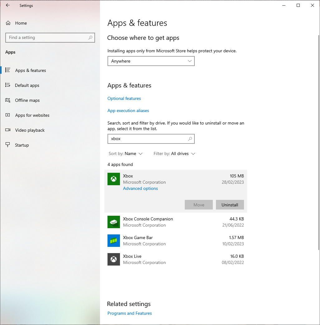Click the app search field containing xbox
320x325 pixels.
click(x=151, y=139)
